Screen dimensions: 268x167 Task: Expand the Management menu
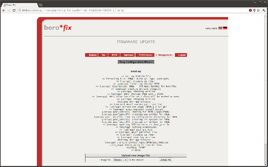(164, 55)
